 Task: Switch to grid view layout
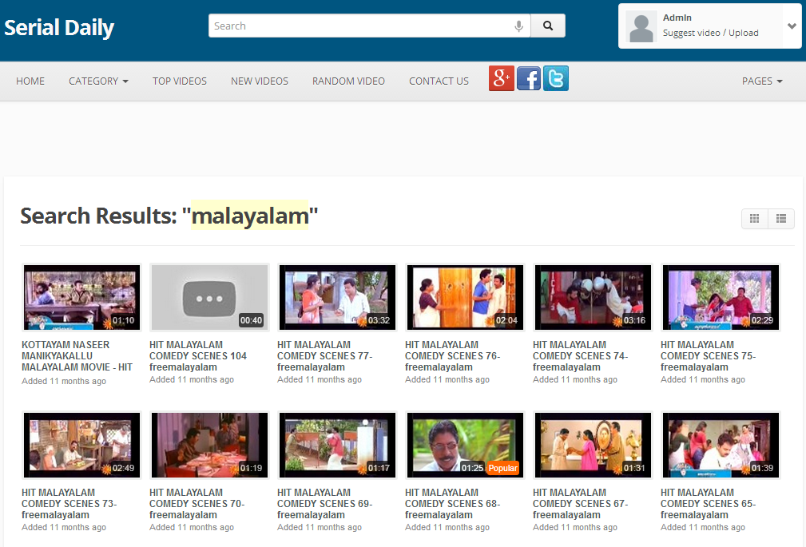[755, 219]
